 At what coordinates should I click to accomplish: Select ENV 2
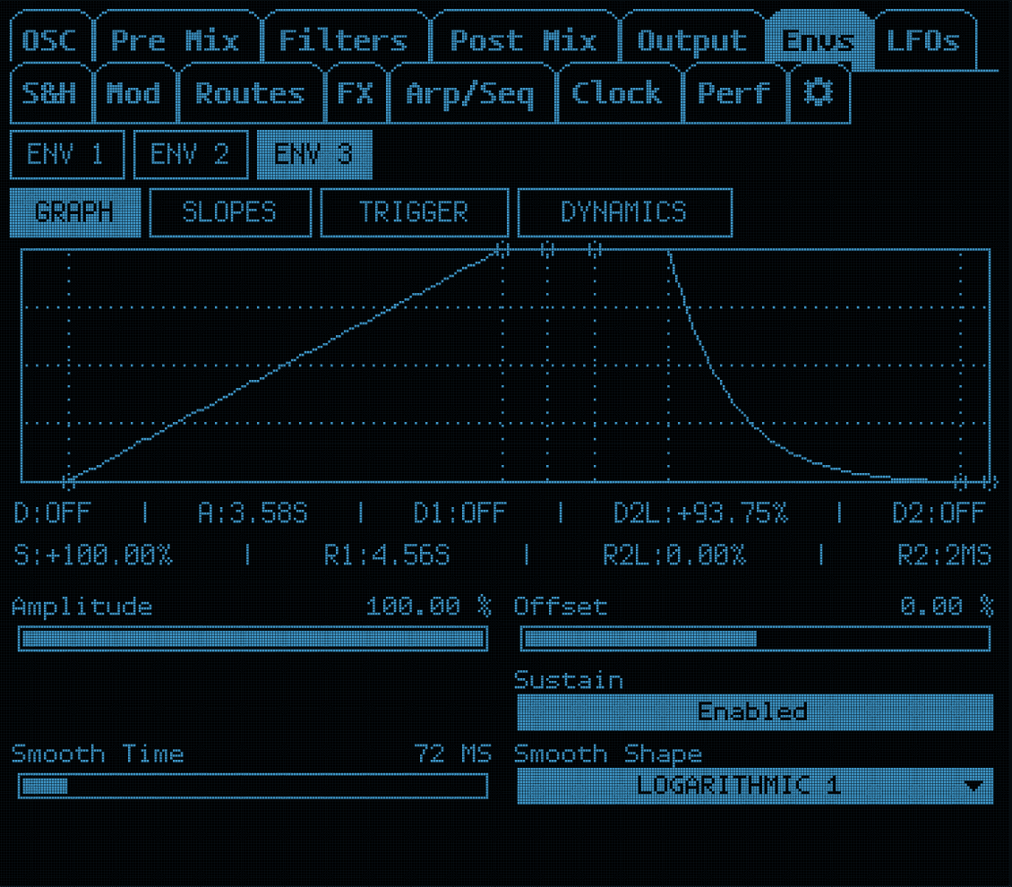191,154
